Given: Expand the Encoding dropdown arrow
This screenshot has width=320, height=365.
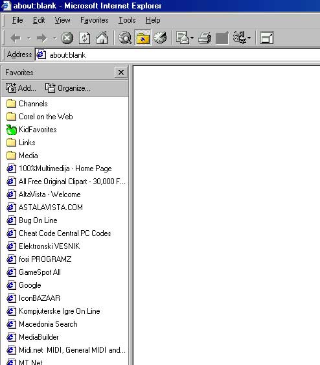Looking at the screenshot, I should click(x=249, y=38).
